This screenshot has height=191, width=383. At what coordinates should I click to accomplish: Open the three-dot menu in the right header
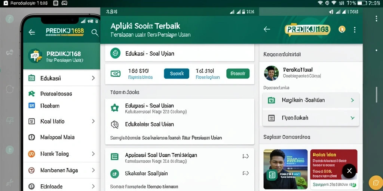(355, 30)
